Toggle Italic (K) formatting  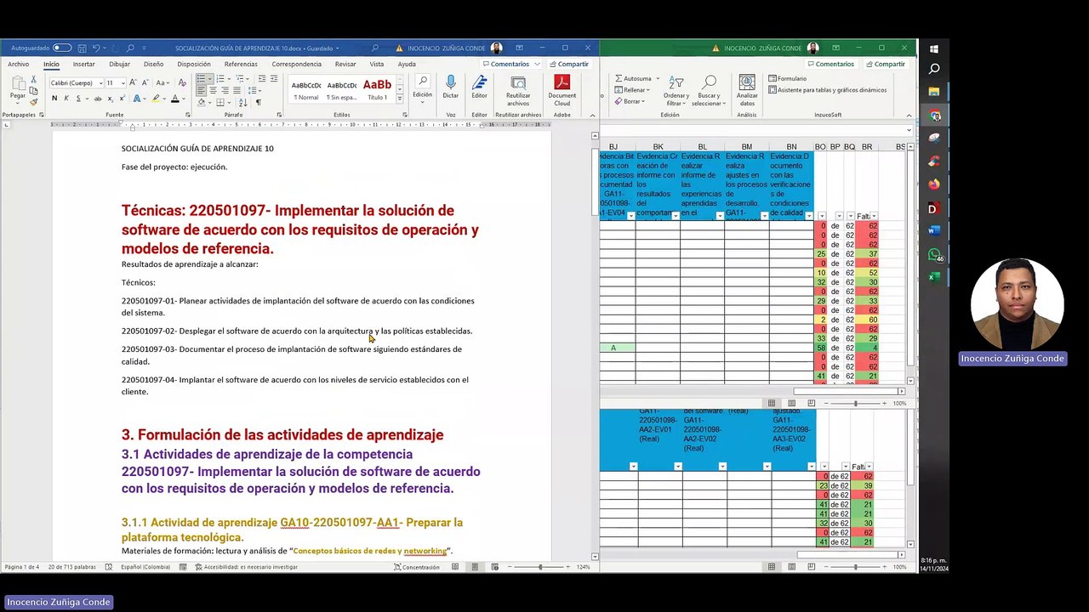coord(66,99)
